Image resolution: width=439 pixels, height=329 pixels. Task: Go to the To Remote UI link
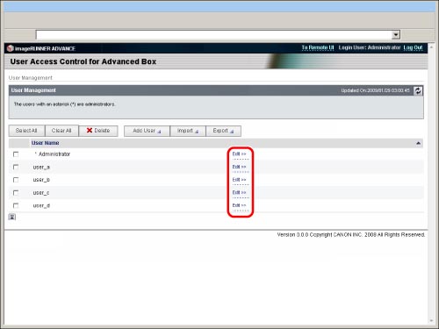[x=318, y=47]
